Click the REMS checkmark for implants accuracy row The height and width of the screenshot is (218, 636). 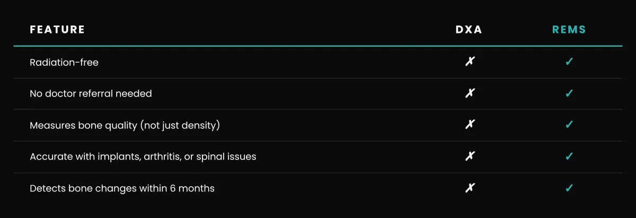(569, 156)
